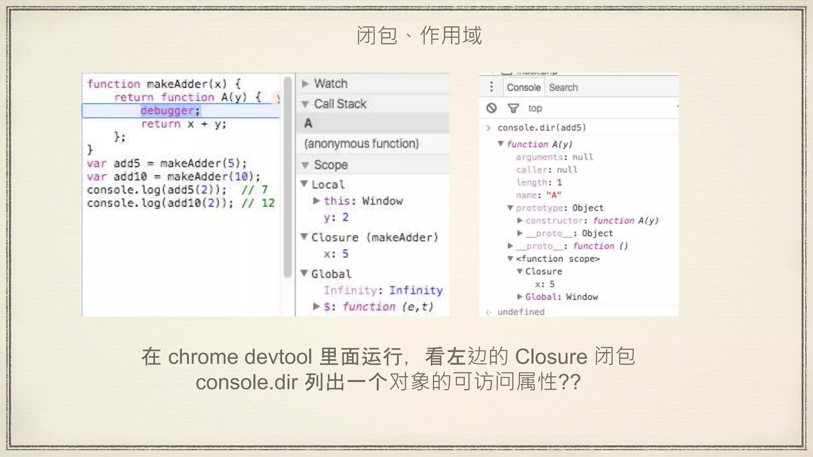Click the clear console icon
This screenshot has height=457, width=813.
(x=491, y=108)
